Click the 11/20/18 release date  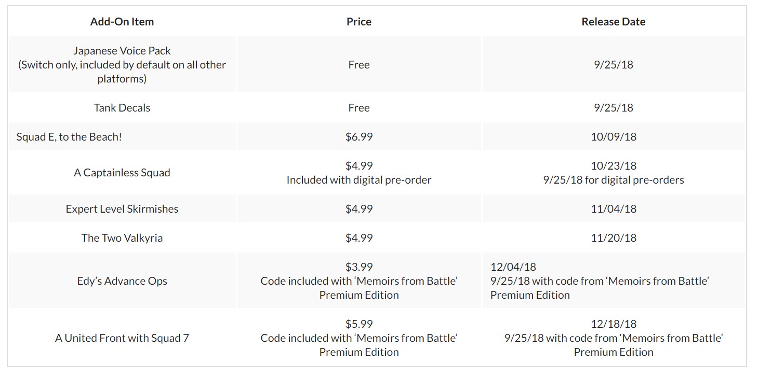(x=614, y=238)
